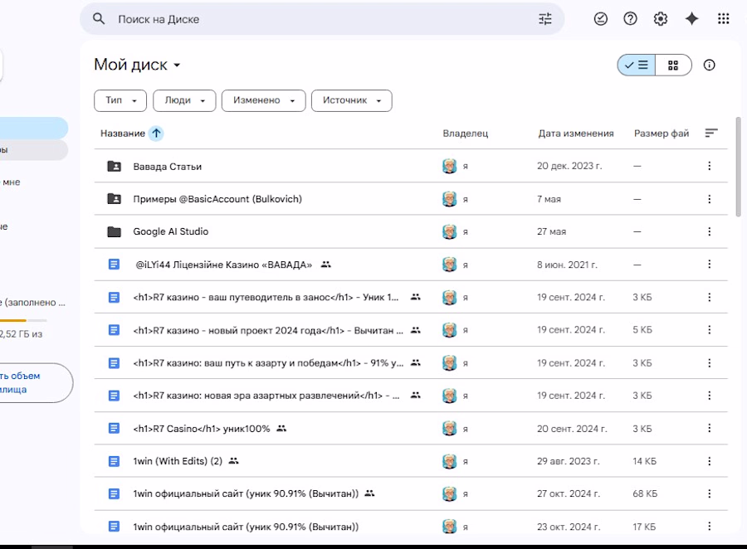This screenshot has width=747, height=549.
Task: Open more actions for Google AI Studio folder
Action: point(709,231)
